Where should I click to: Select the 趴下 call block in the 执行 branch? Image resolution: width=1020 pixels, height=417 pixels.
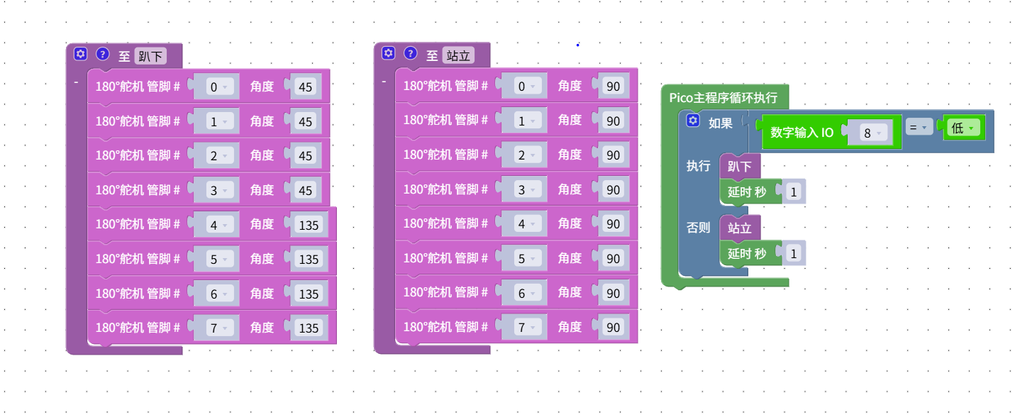tap(740, 167)
